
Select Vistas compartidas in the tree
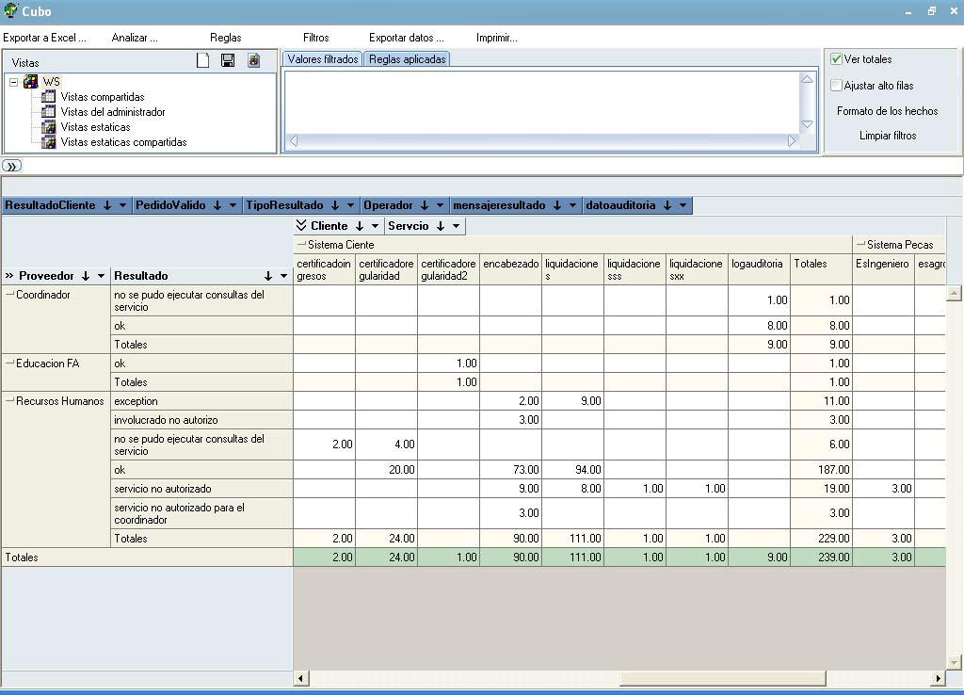click(102, 97)
